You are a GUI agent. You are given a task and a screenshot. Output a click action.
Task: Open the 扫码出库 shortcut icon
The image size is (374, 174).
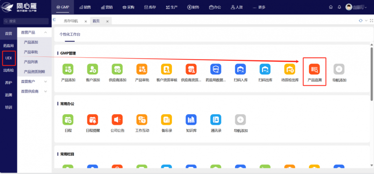(265, 69)
